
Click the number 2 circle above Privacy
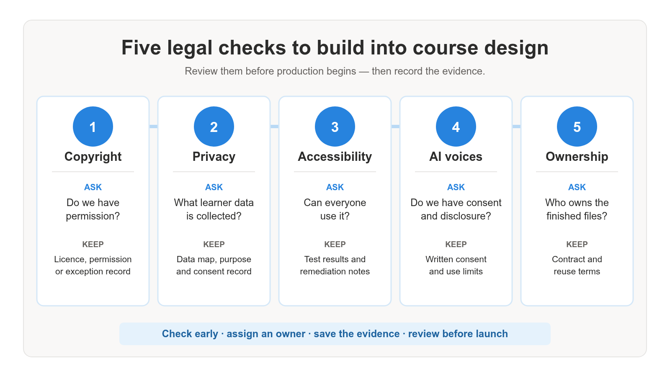[x=214, y=127]
